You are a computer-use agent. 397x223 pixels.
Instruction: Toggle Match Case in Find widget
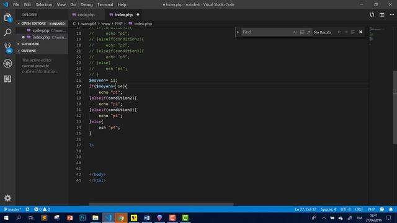295,32
